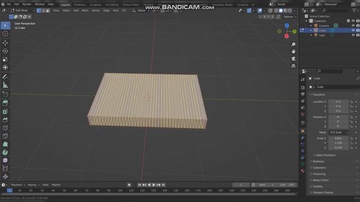The image size is (360, 202).
Task: Expand the Delta Transform panel
Action: (326, 155)
